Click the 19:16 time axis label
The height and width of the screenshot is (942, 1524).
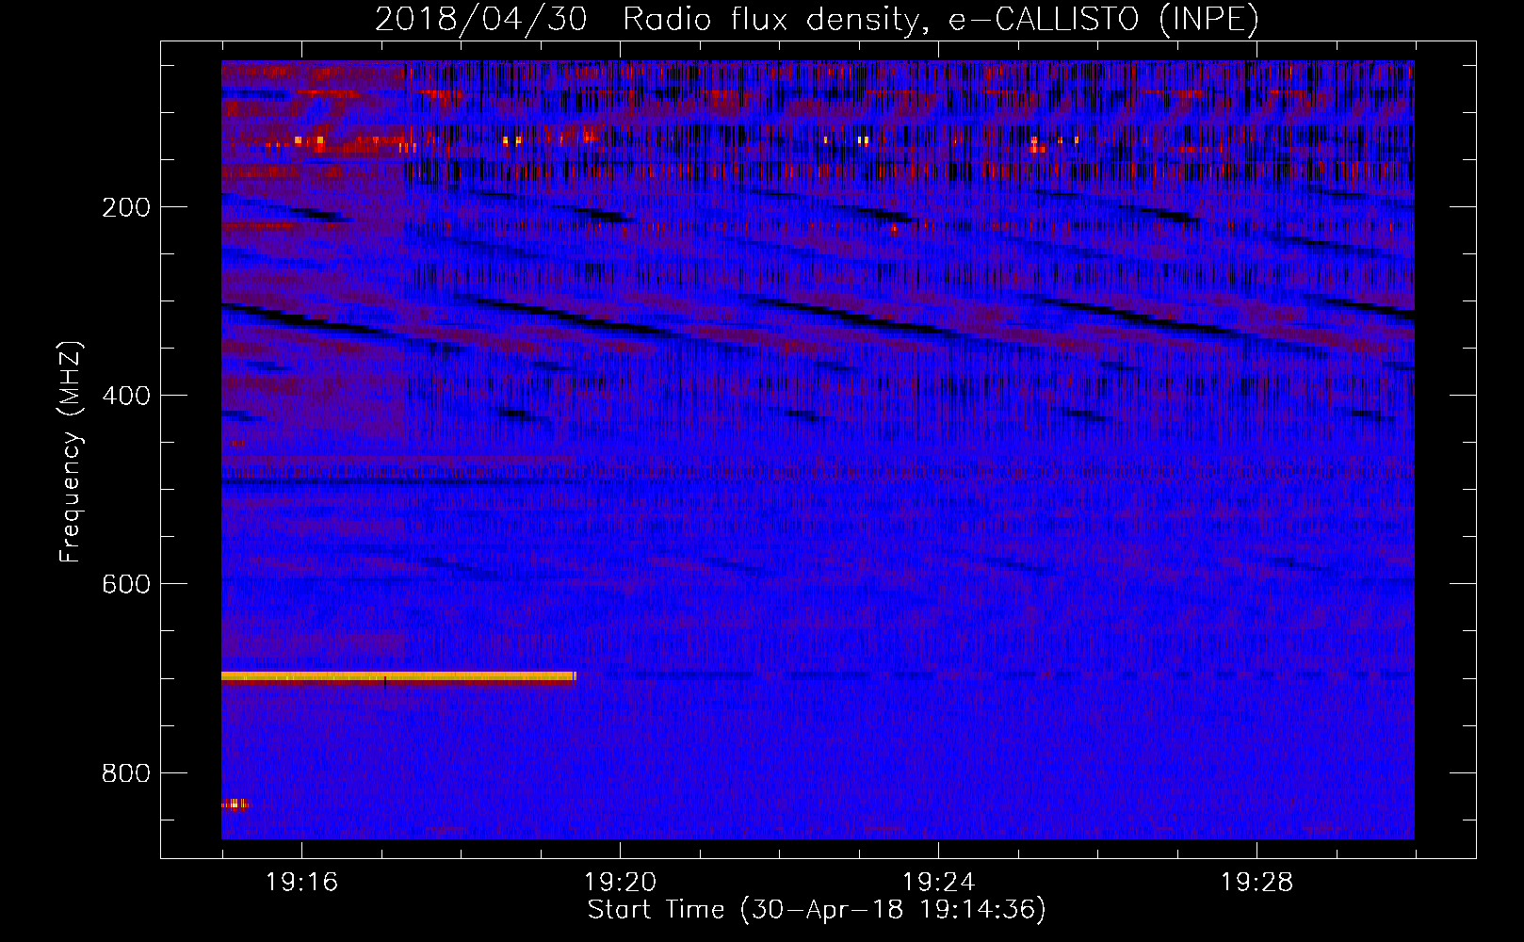click(x=301, y=882)
